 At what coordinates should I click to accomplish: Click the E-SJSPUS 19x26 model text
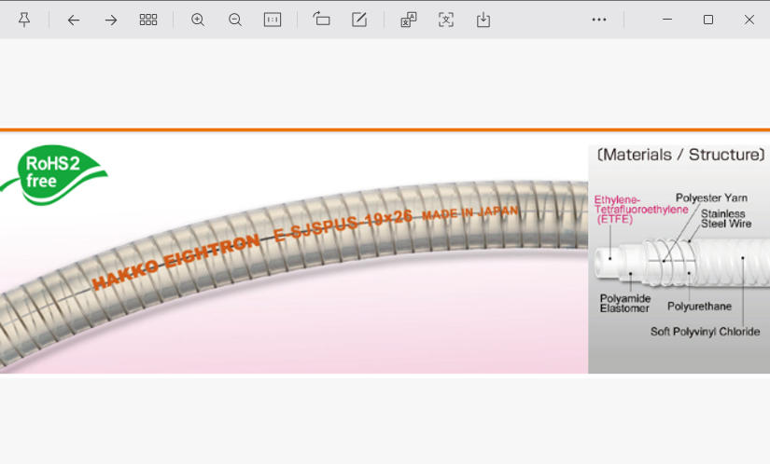(343, 225)
